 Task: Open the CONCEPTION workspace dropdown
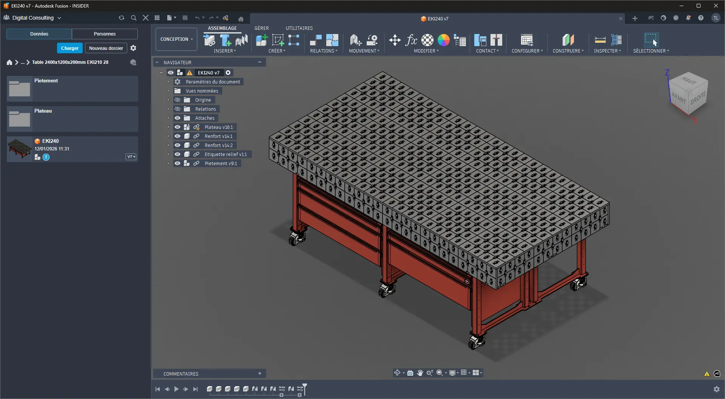176,39
